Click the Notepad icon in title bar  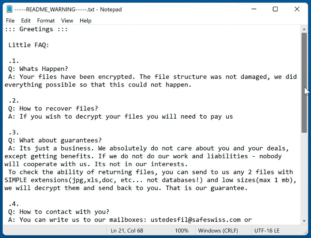[x=9, y=9]
